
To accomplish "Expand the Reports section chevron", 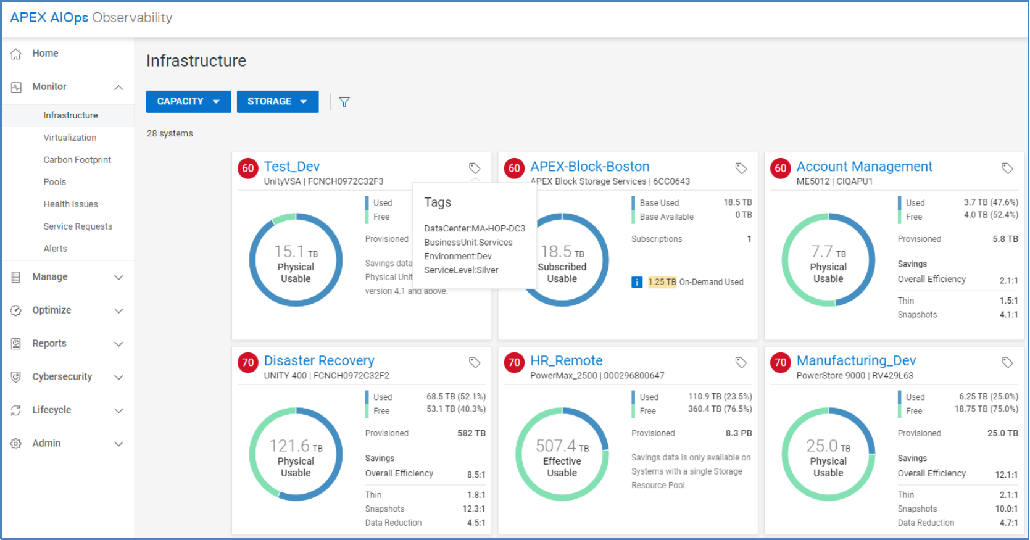I will click(118, 344).
